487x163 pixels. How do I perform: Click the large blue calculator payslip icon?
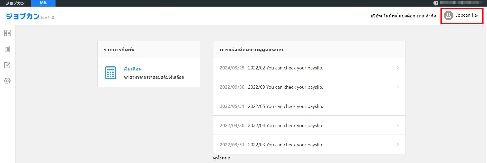click(x=111, y=73)
